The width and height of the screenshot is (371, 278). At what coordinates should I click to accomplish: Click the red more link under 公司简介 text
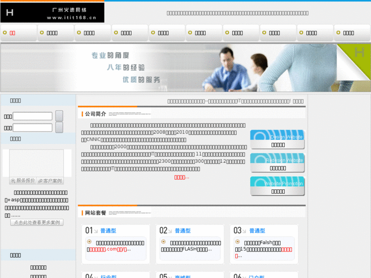[182, 177]
